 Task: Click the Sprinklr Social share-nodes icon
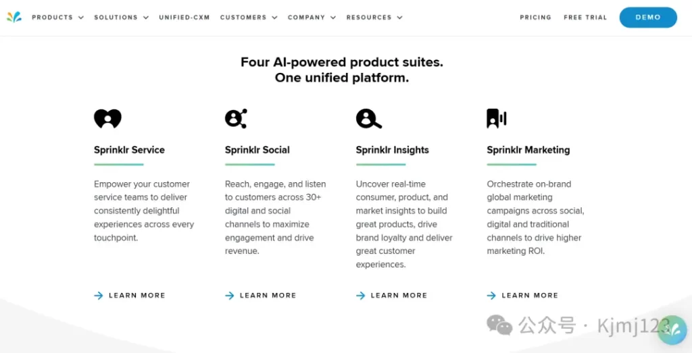coord(236,119)
